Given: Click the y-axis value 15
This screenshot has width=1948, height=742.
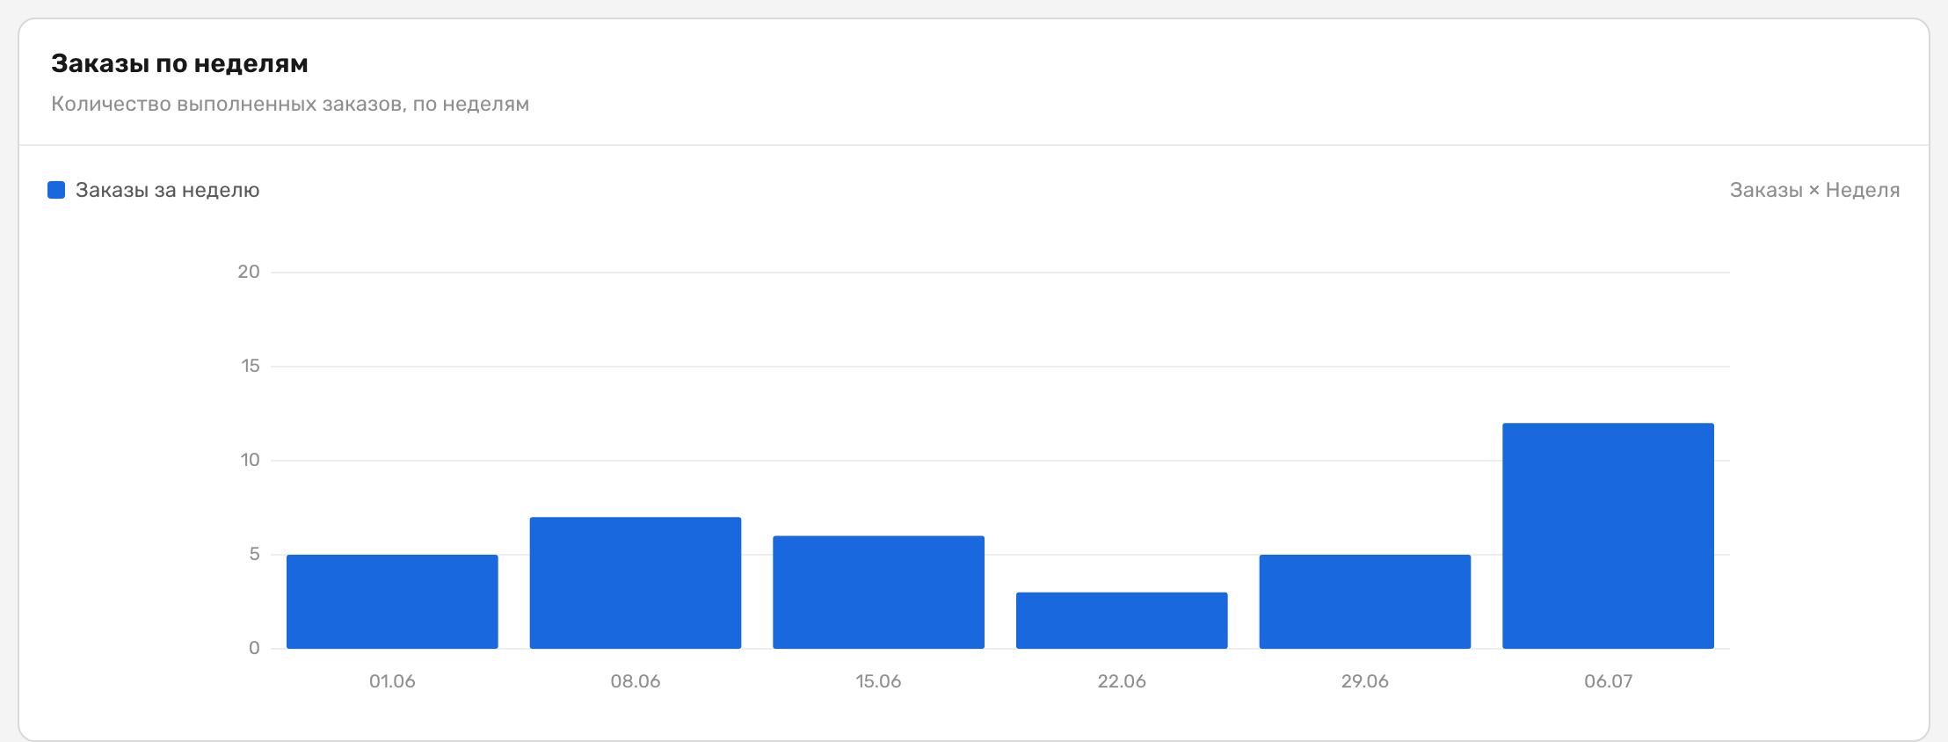Looking at the screenshot, I should [x=251, y=366].
